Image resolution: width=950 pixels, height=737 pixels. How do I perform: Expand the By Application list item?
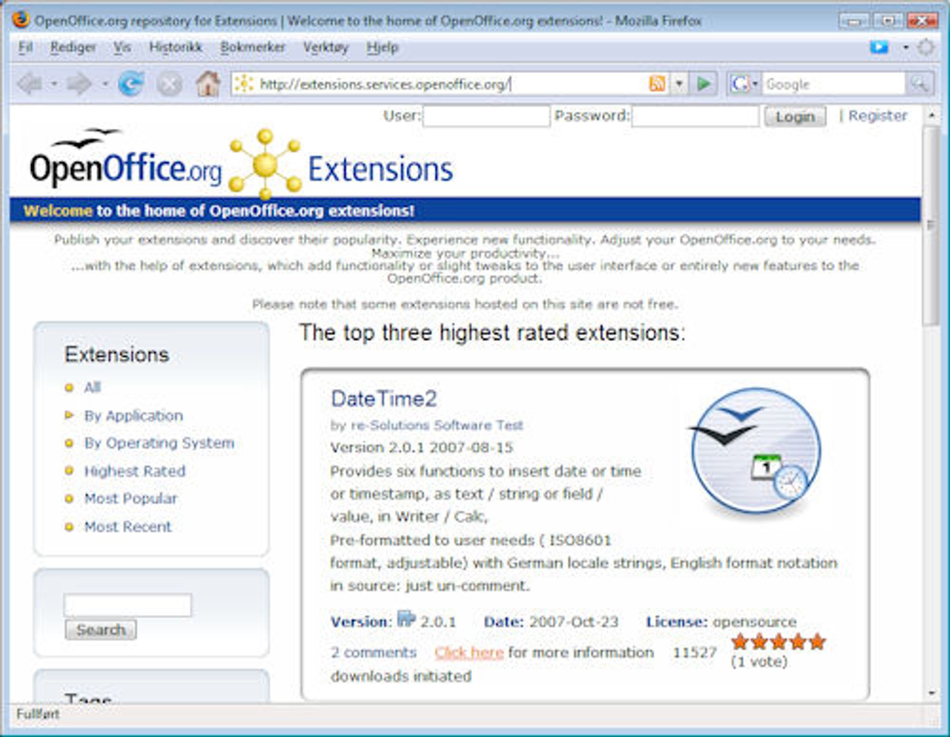click(69, 416)
